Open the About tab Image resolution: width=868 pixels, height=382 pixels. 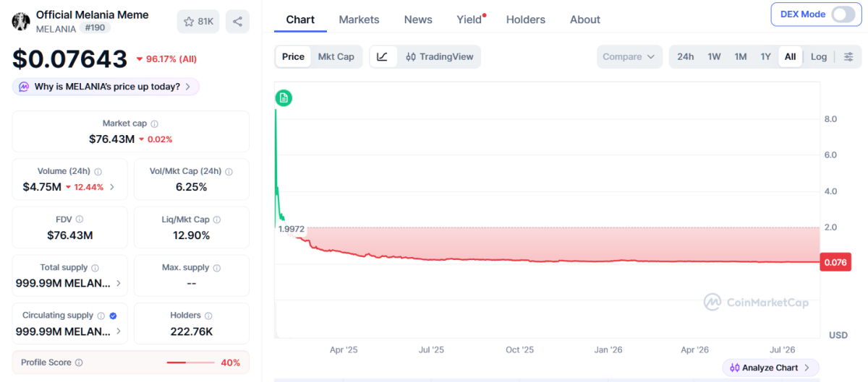pyautogui.click(x=585, y=19)
